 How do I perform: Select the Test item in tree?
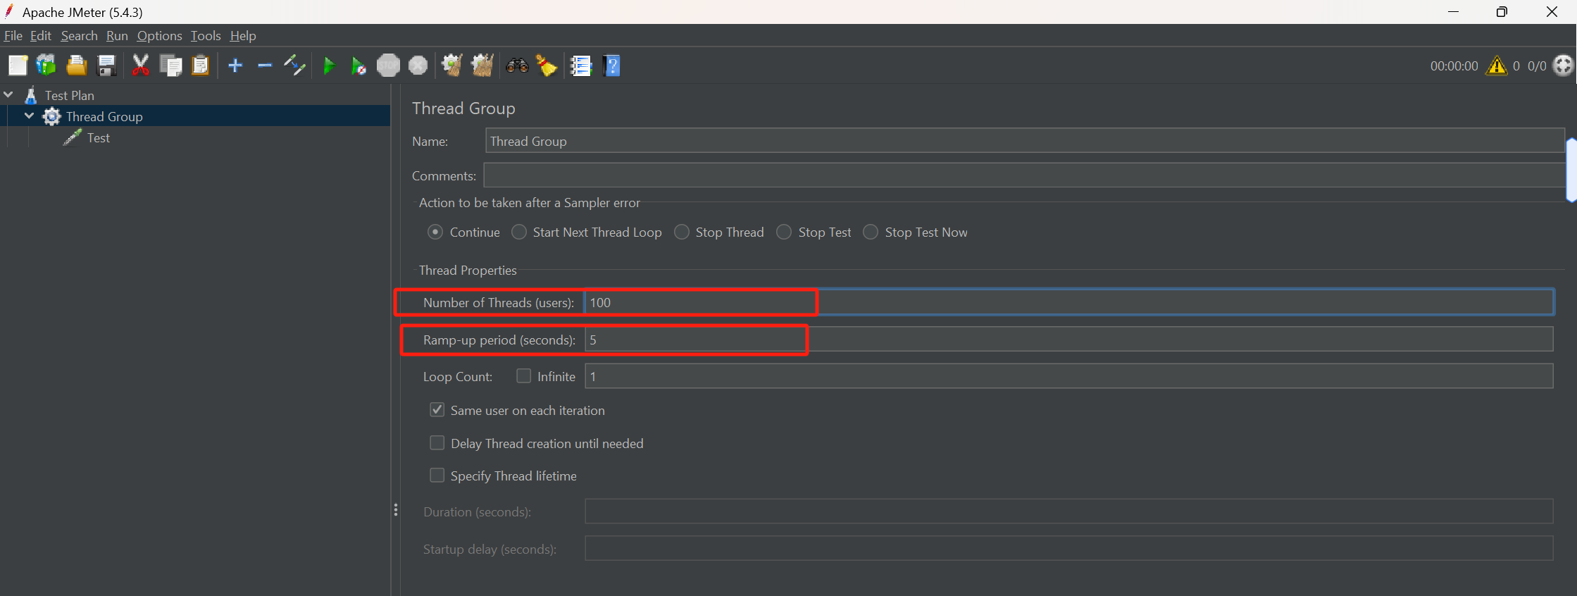pos(99,138)
